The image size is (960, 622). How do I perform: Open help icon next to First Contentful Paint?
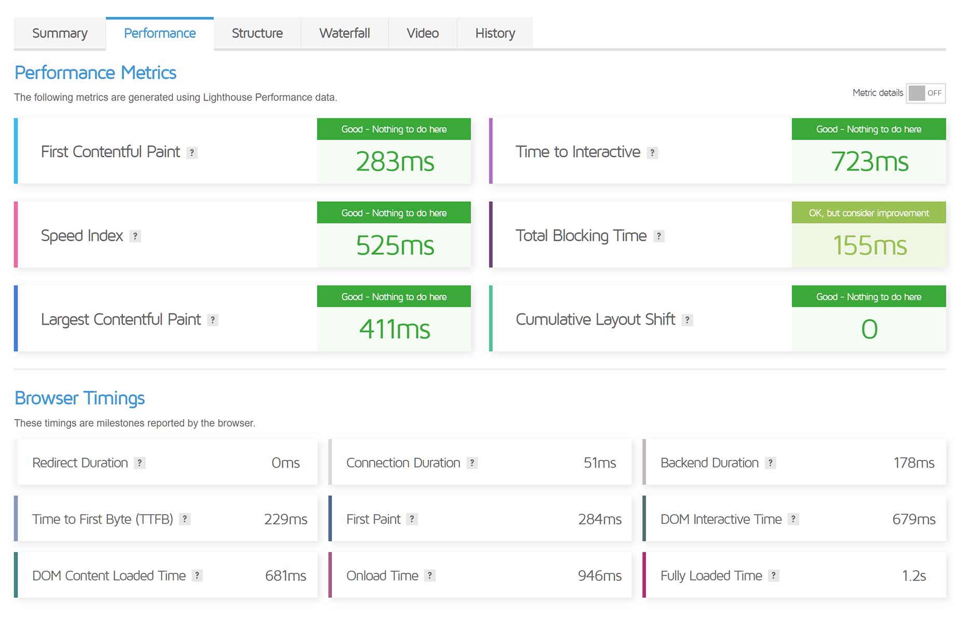click(192, 153)
